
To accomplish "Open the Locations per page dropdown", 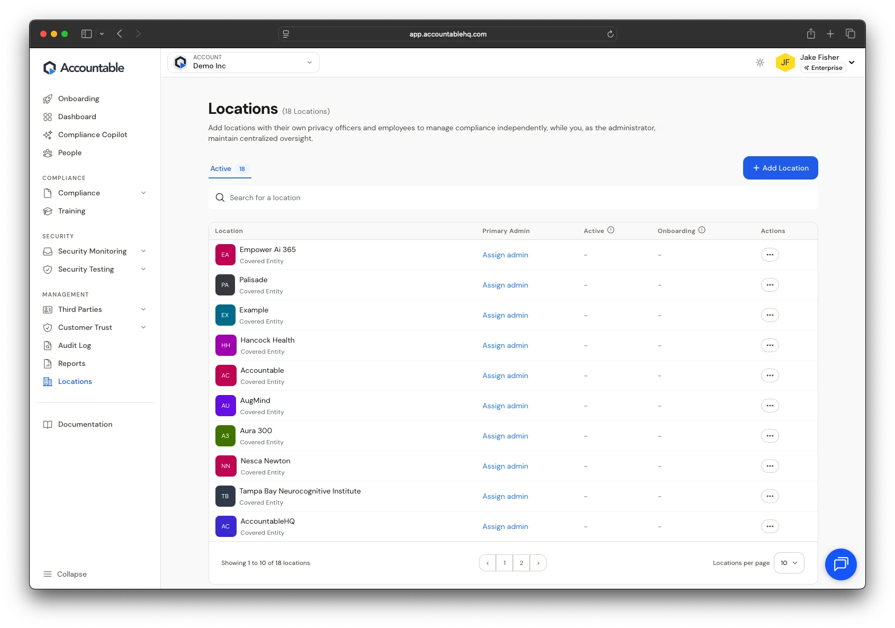I will pyautogui.click(x=789, y=563).
